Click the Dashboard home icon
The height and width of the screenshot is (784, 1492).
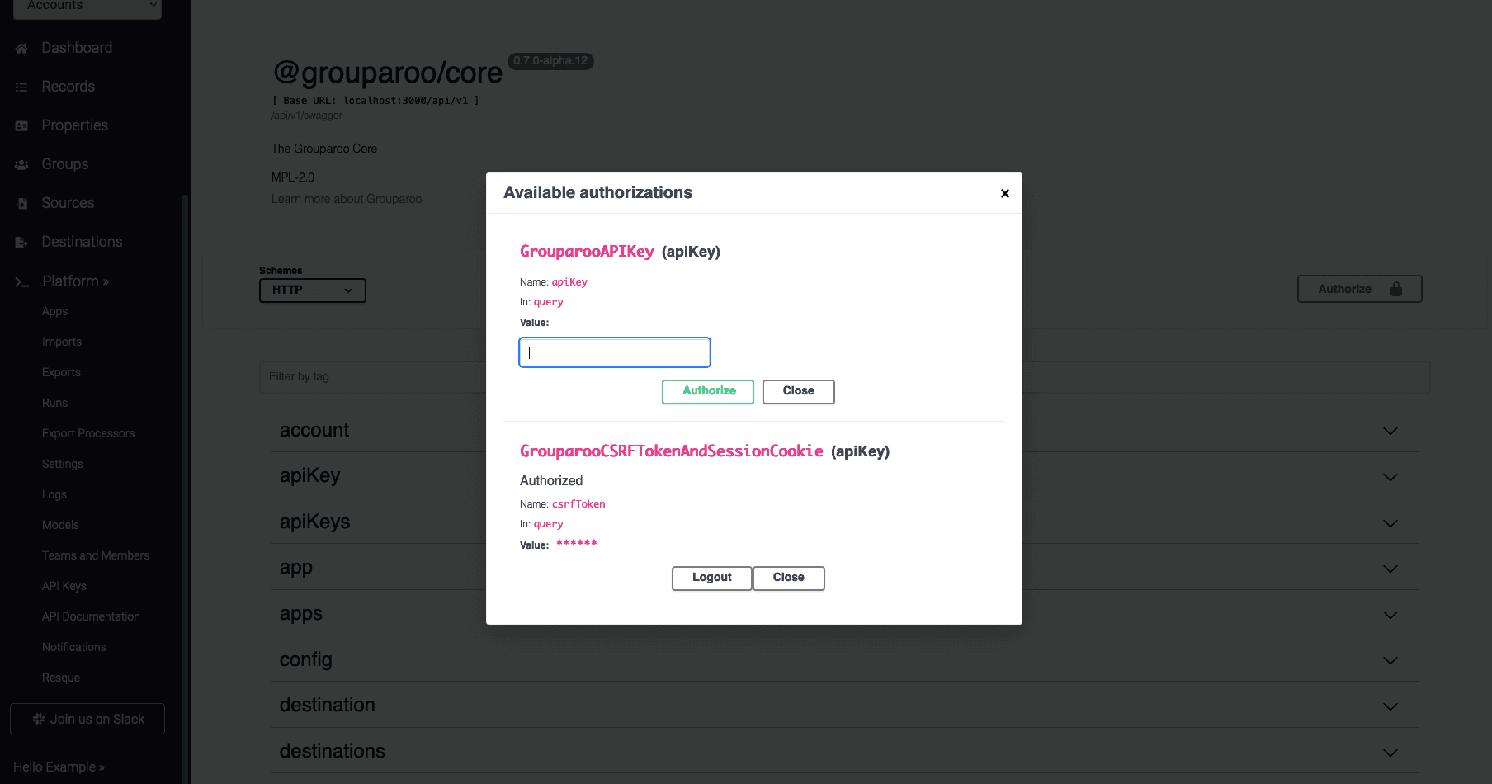[x=21, y=49]
